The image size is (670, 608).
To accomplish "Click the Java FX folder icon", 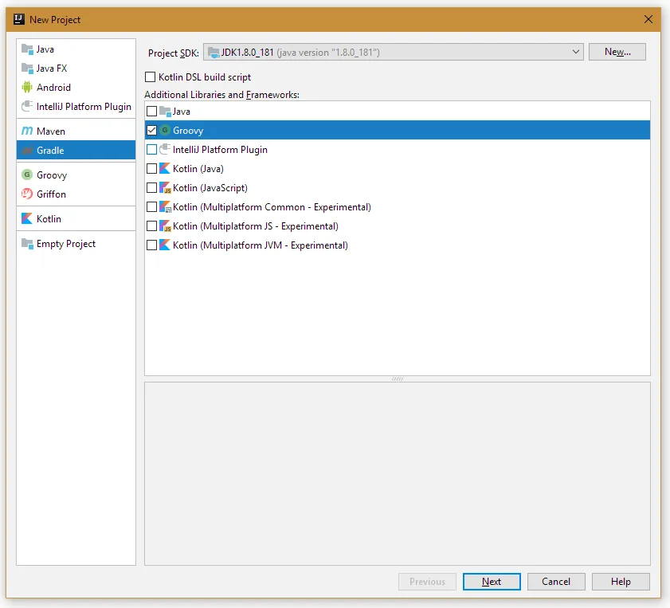I will pyautogui.click(x=27, y=69).
